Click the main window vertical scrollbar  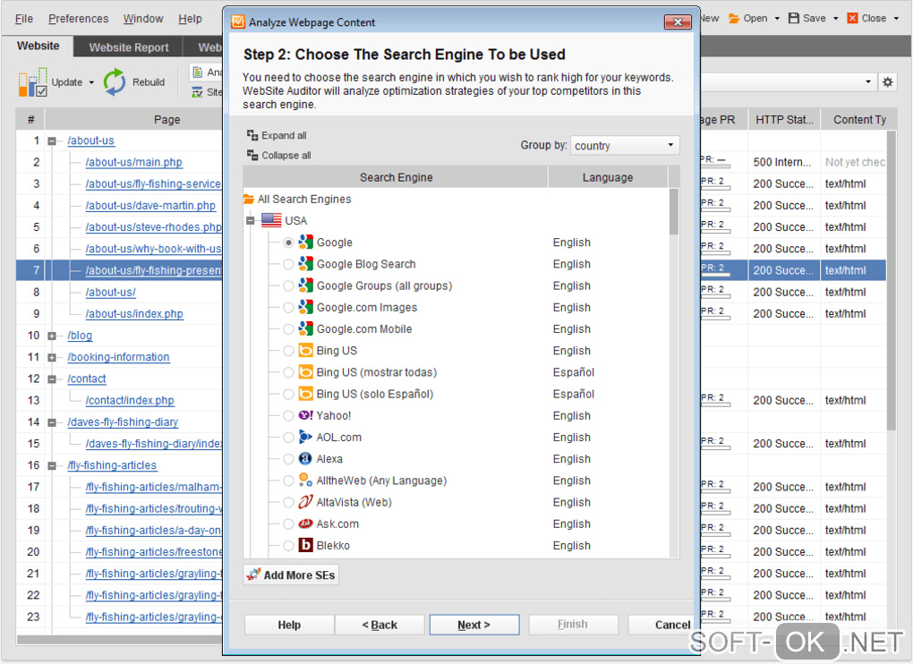point(891,280)
